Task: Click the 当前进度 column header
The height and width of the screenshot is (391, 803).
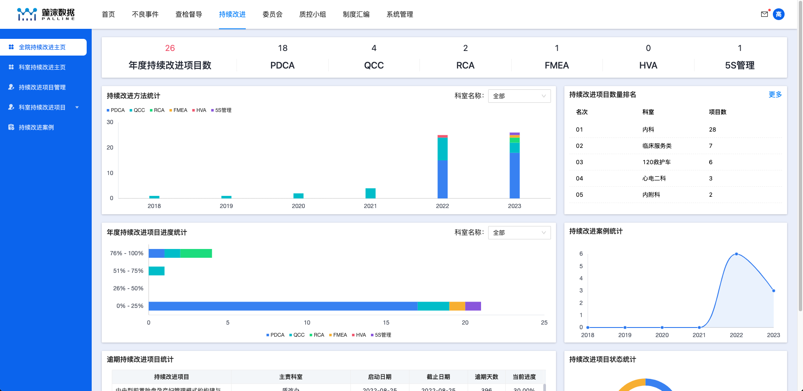Action: [524, 377]
